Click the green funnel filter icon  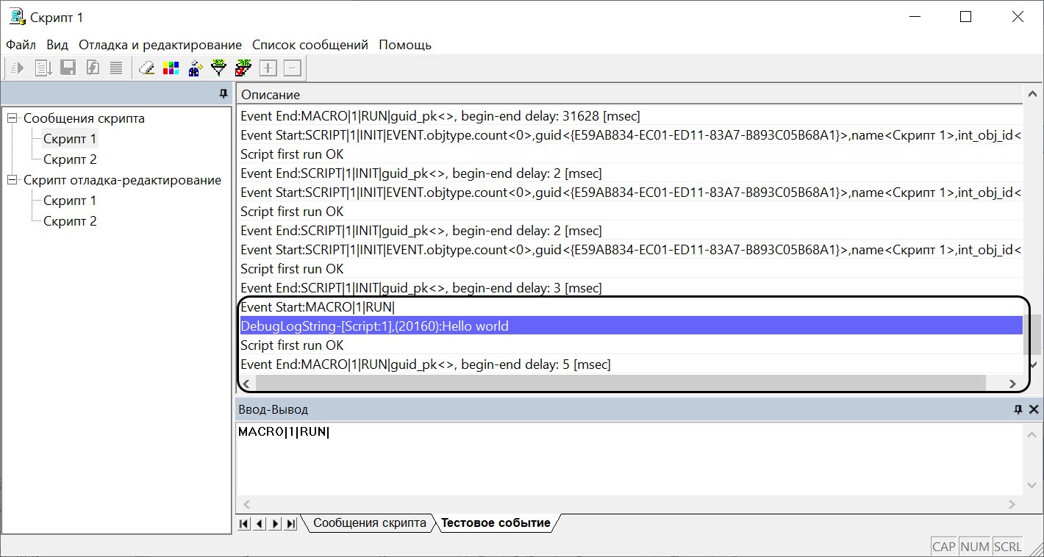(x=219, y=68)
